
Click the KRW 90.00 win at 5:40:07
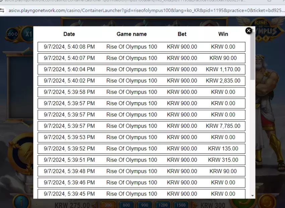223,58
